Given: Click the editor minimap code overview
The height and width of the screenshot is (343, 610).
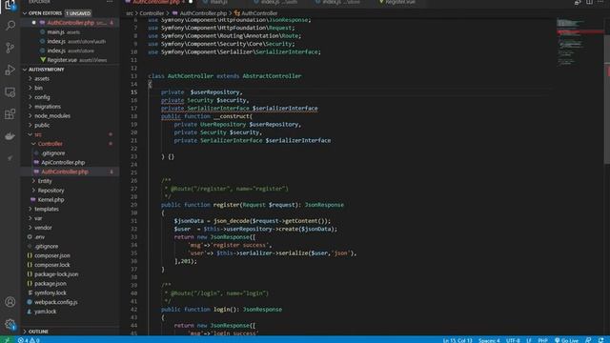Looking at the screenshot, I should (579, 43).
